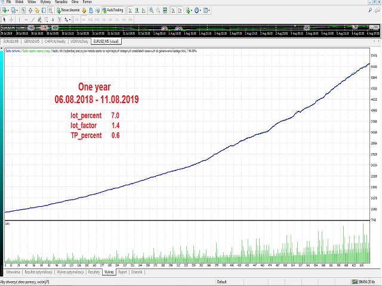Viewport: 382px width, 286px height.
Task: Switch to line chart icon
Action: (x=144, y=10)
